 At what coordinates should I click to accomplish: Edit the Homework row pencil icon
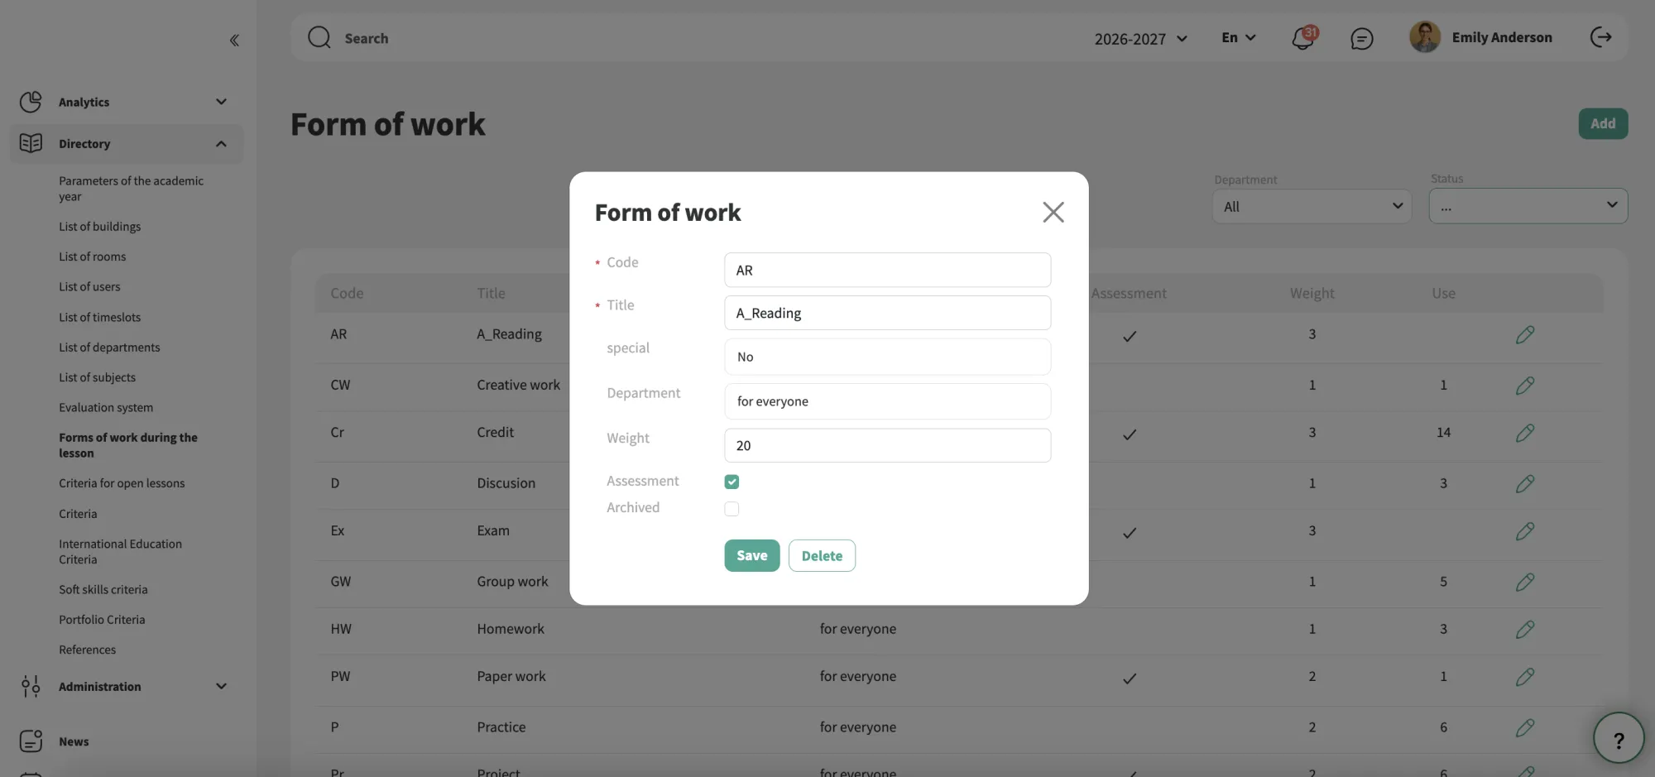tap(1525, 629)
